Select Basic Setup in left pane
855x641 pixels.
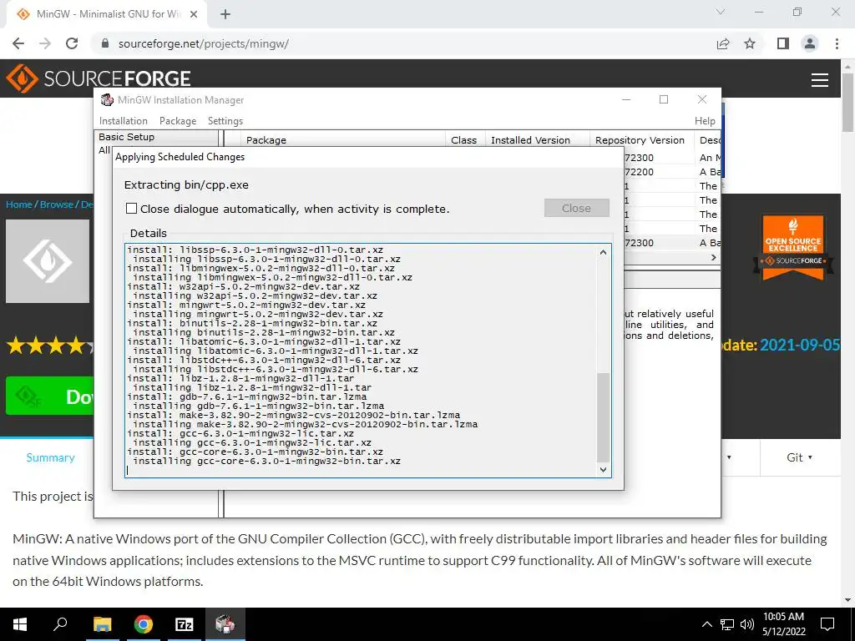pos(127,137)
